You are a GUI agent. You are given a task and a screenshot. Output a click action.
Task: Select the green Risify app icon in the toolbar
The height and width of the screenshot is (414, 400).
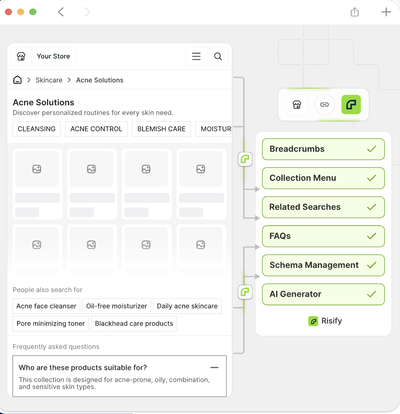[351, 105]
